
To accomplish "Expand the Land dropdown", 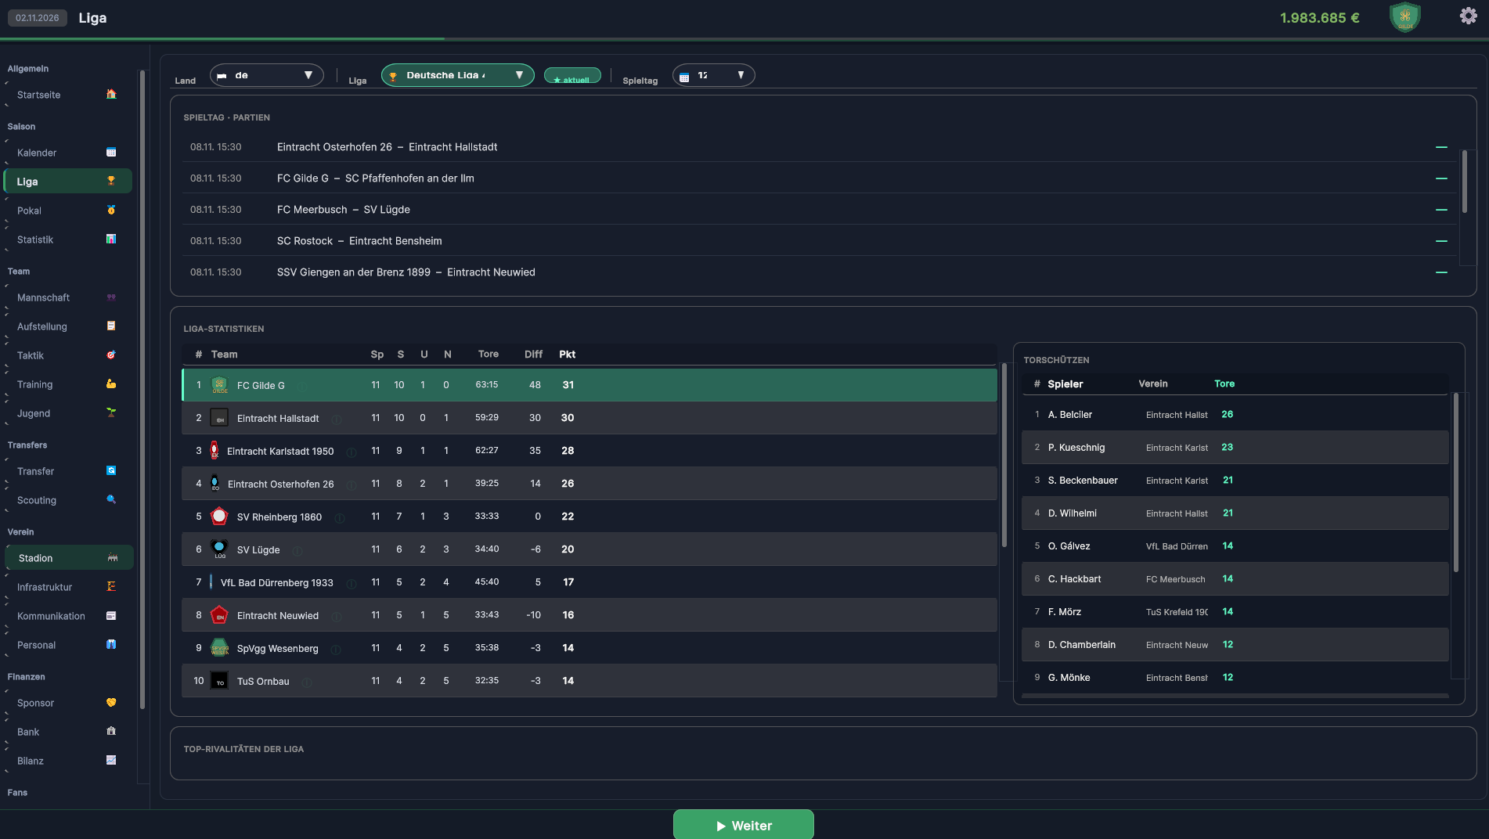I will click(x=266, y=75).
